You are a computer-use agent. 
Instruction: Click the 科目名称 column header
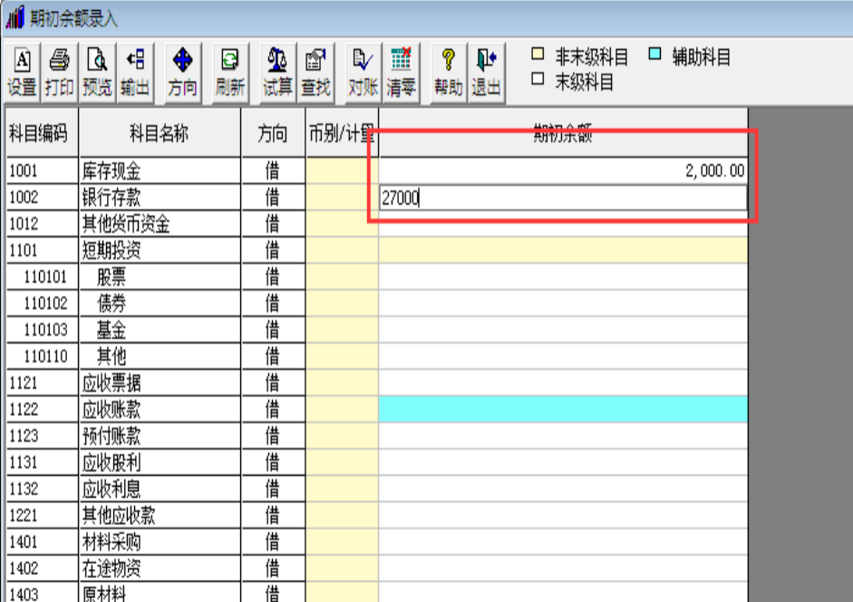coord(160,132)
